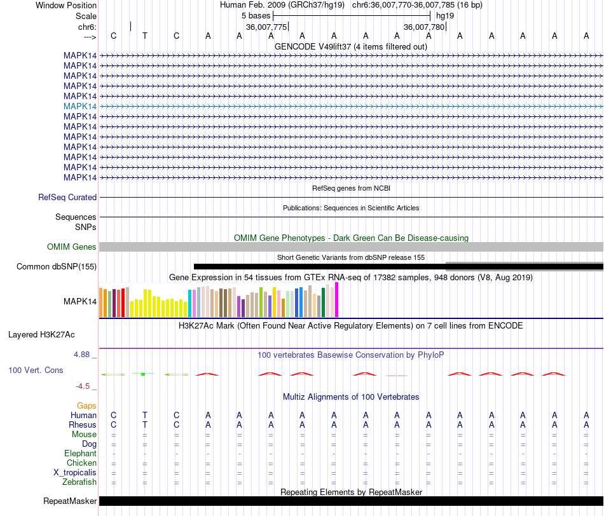
Task: Click MAPK14 label beside GTEx bar chart
Action: click(80, 301)
